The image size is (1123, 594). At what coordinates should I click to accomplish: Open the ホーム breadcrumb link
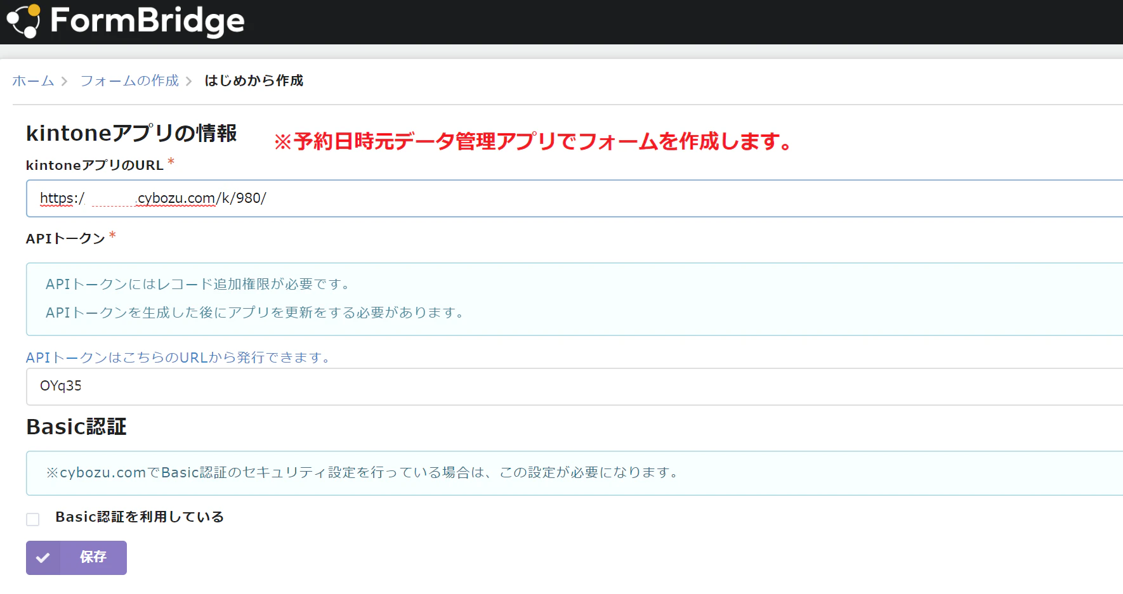pyautogui.click(x=33, y=81)
